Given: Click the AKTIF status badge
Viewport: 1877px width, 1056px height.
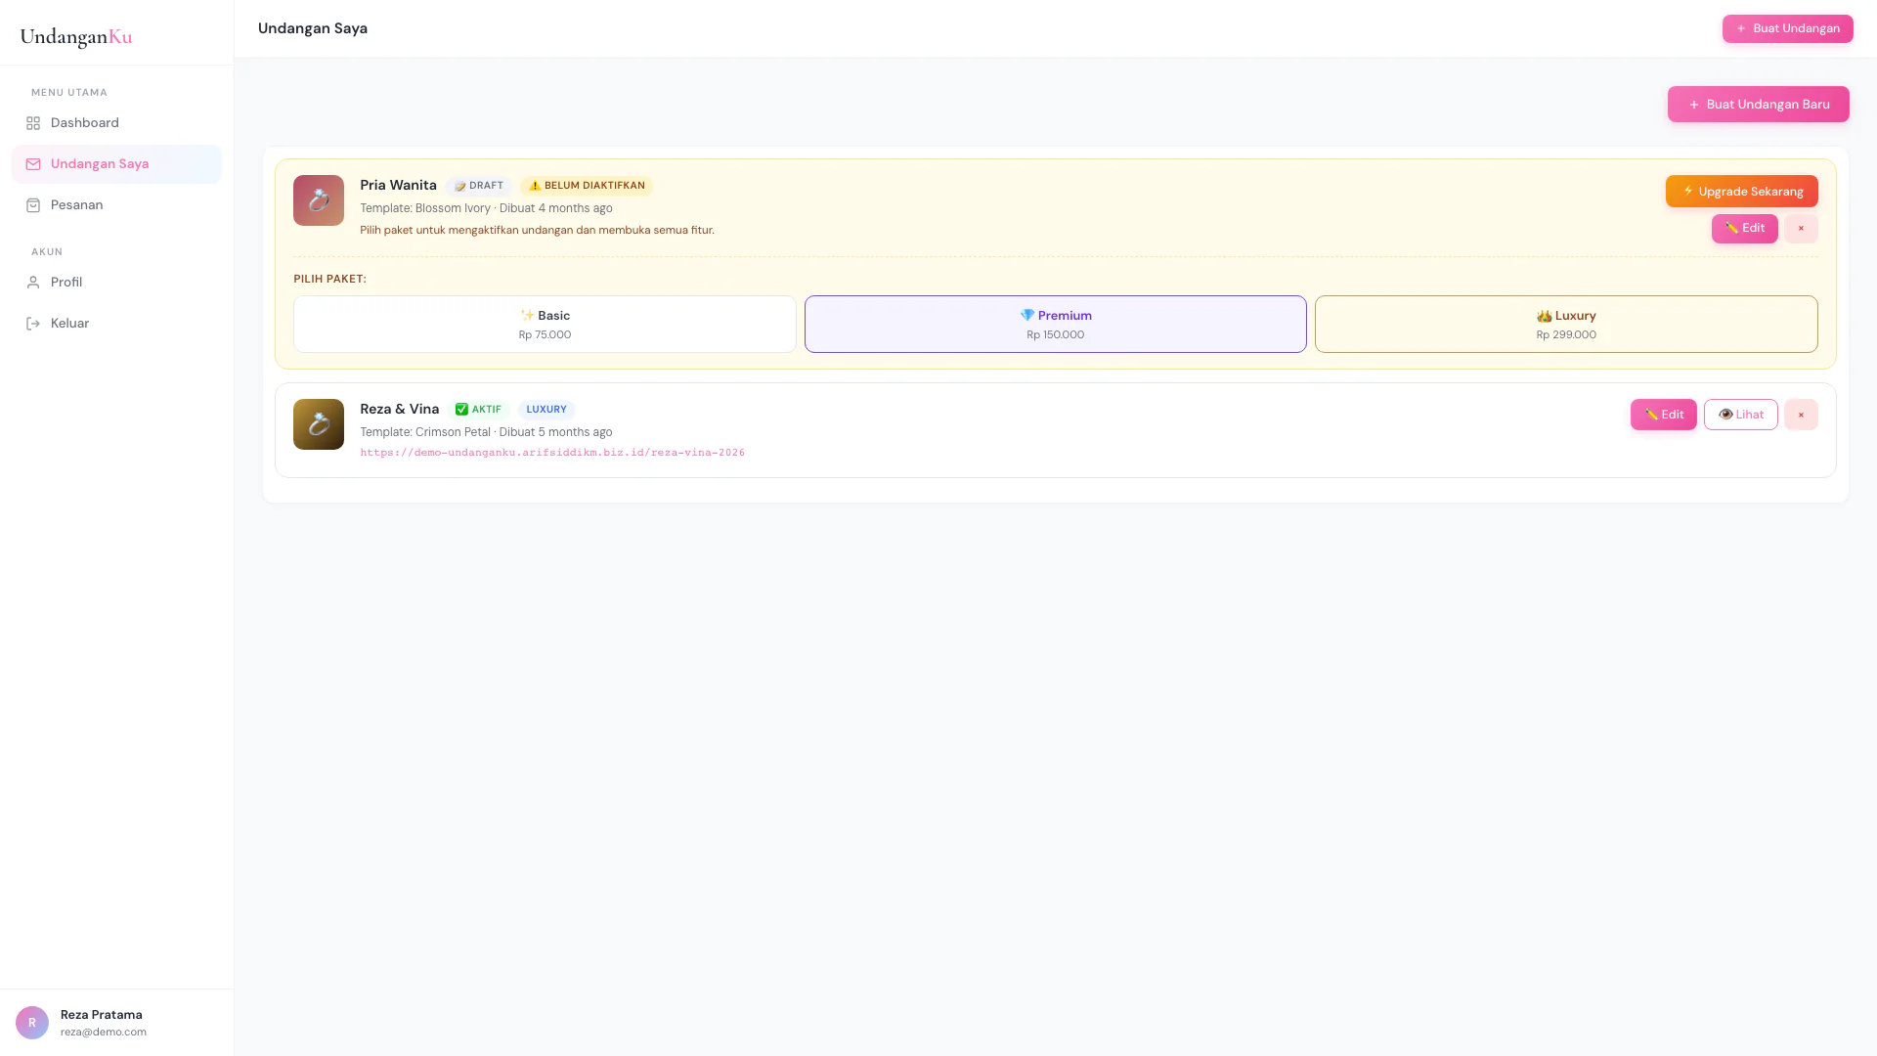Looking at the screenshot, I should click(x=478, y=410).
